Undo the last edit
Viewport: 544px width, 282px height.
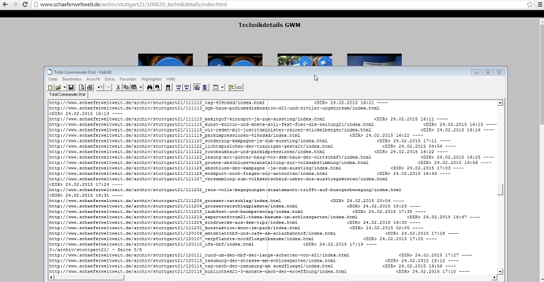(100, 87)
